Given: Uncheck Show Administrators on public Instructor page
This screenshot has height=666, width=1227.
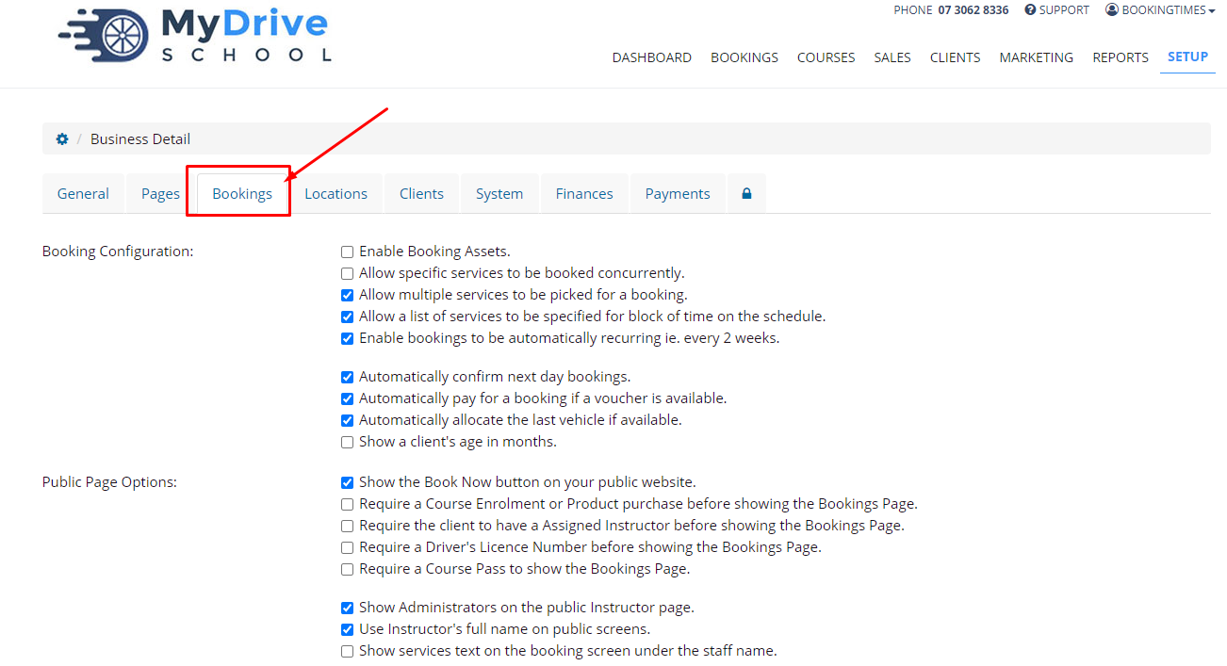Looking at the screenshot, I should (x=348, y=608).
